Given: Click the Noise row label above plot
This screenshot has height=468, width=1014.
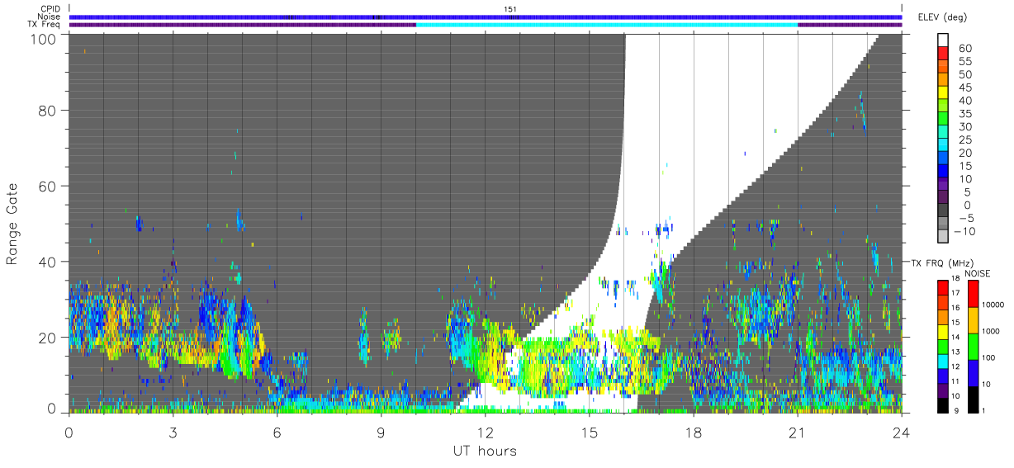Looking at the screenshot, I should [x=50, y=17].
